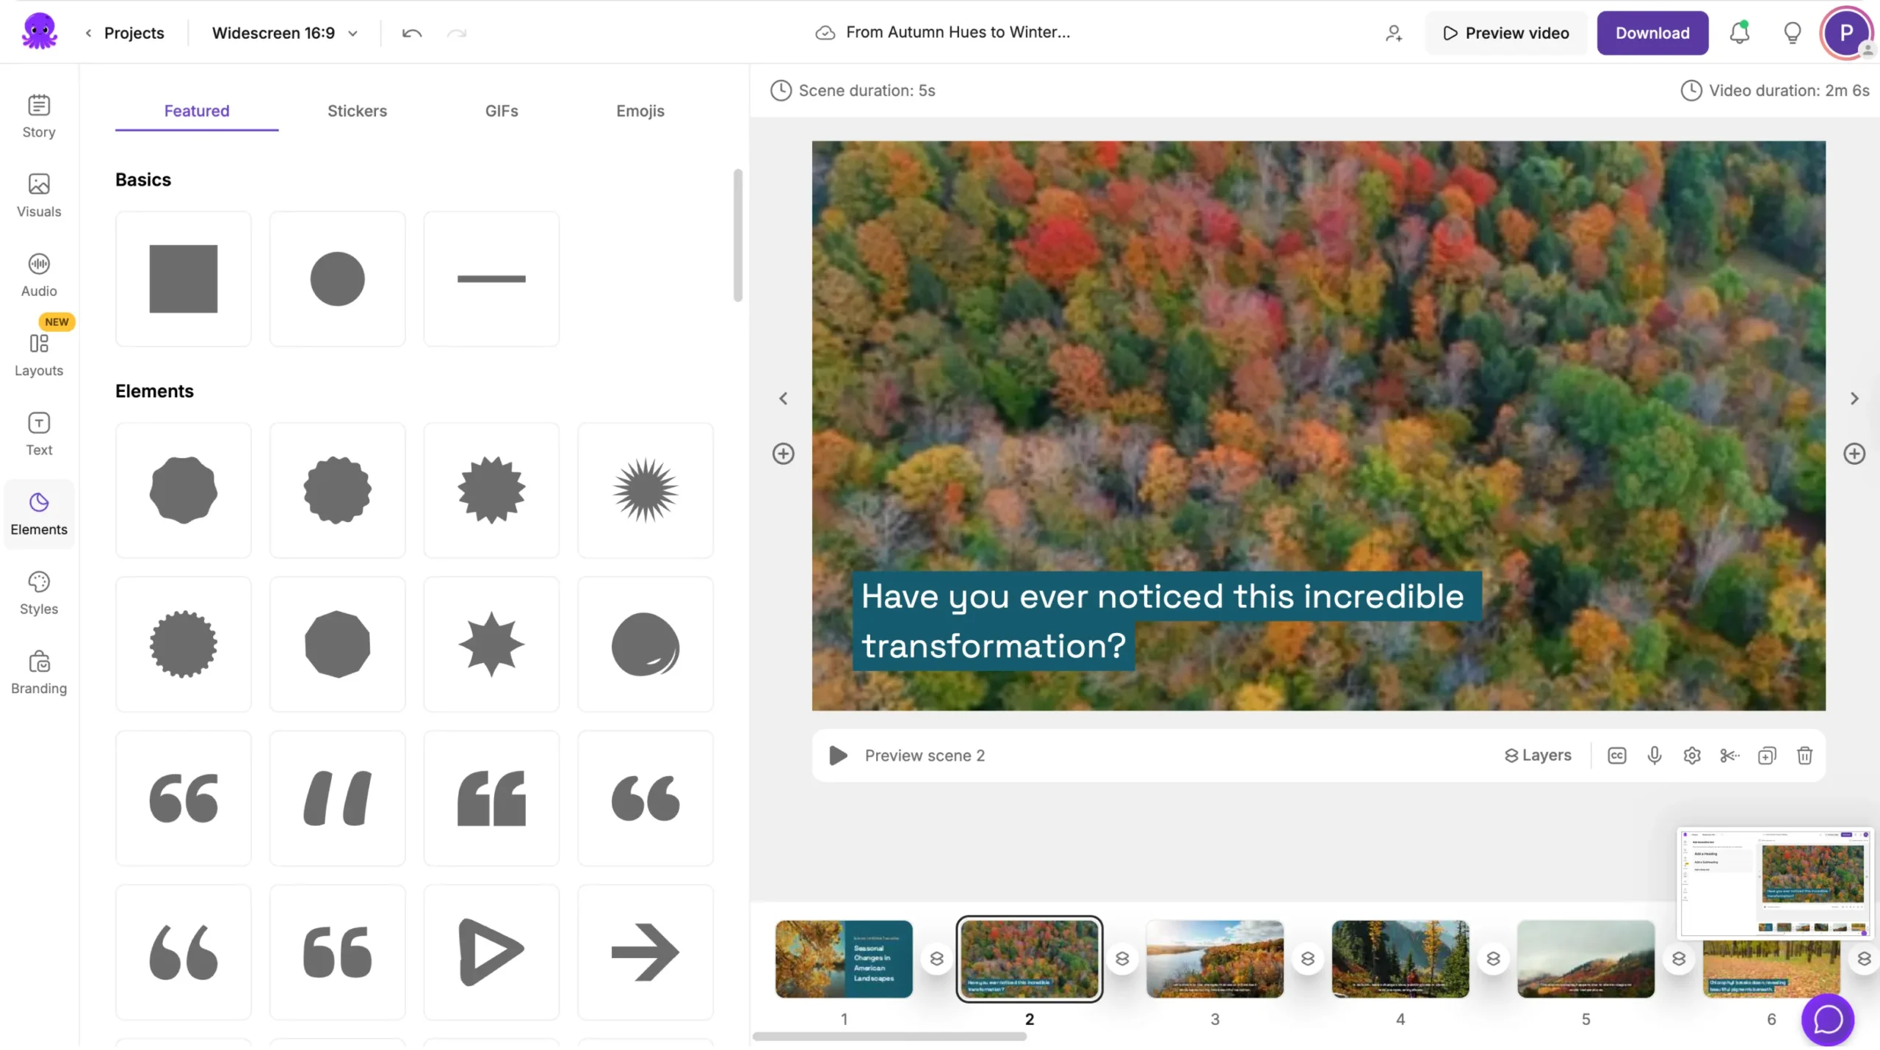
Task: Toggle closed captions CC icon
Action: (x=1616, y=756)
